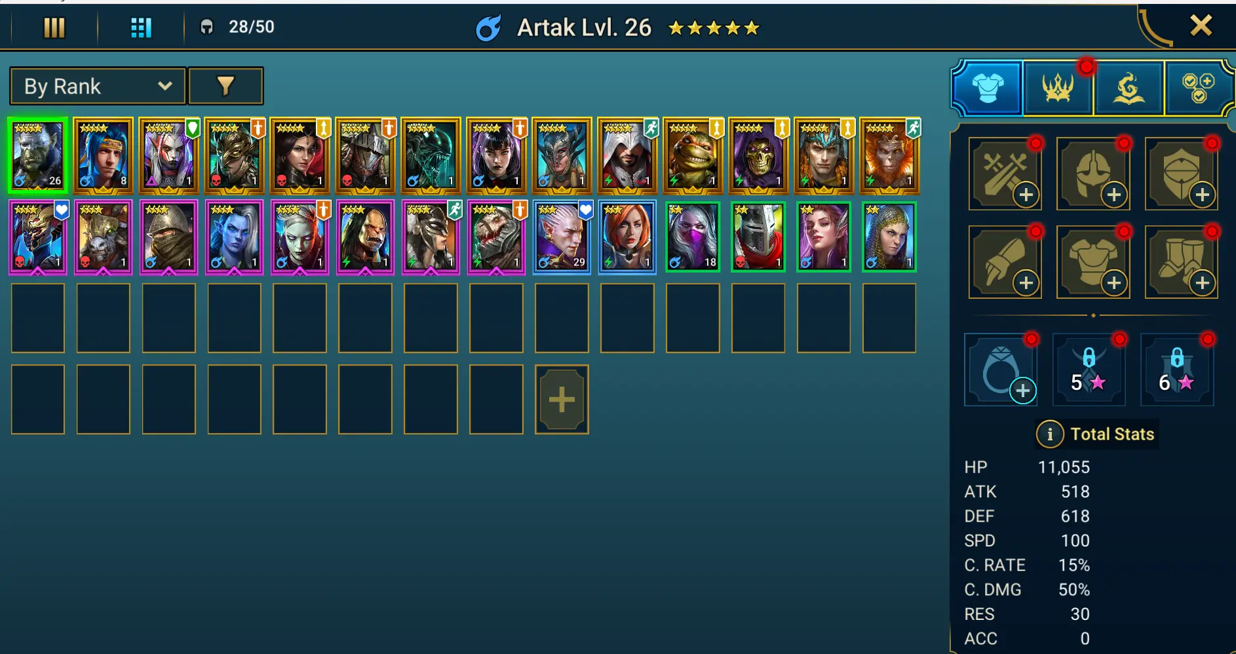The image size is (1236, 654).
Task: Add a ring accessory
Action: pos(1001,370)
